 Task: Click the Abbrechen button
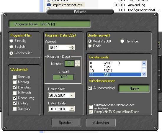click(x=101, y=123)
